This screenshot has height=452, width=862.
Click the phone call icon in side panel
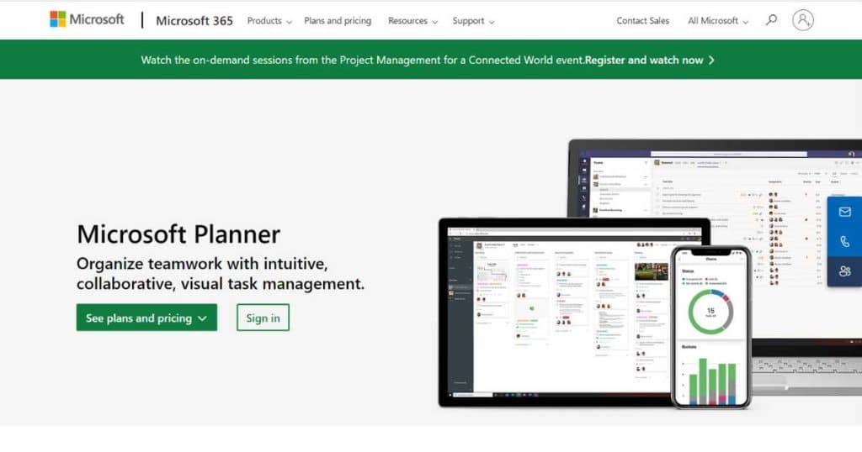coord(845,241)
